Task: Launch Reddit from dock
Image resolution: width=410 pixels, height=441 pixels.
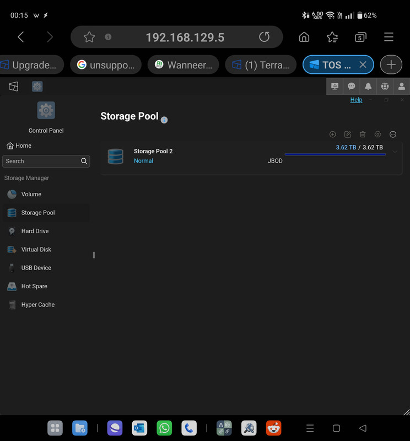Action: [274, 428]
